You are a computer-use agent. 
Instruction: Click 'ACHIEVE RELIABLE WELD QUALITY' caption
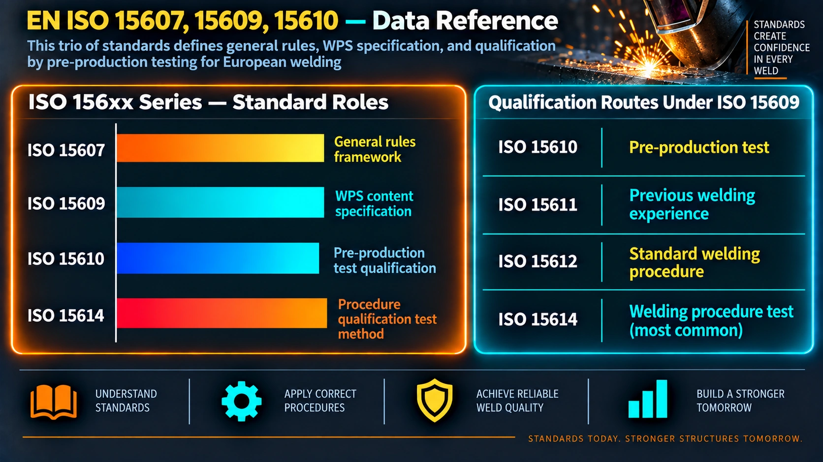pyautogui.click(x=517, y=401)
